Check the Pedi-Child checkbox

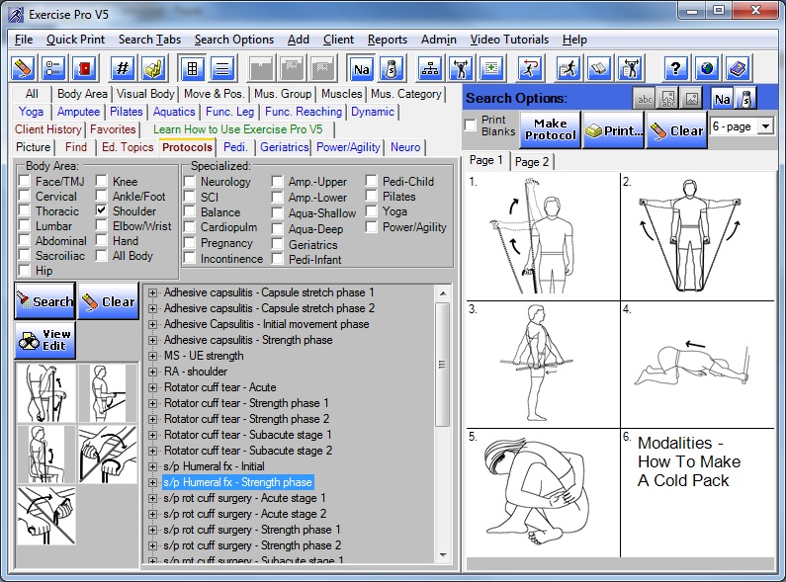(x=371, y=181)
